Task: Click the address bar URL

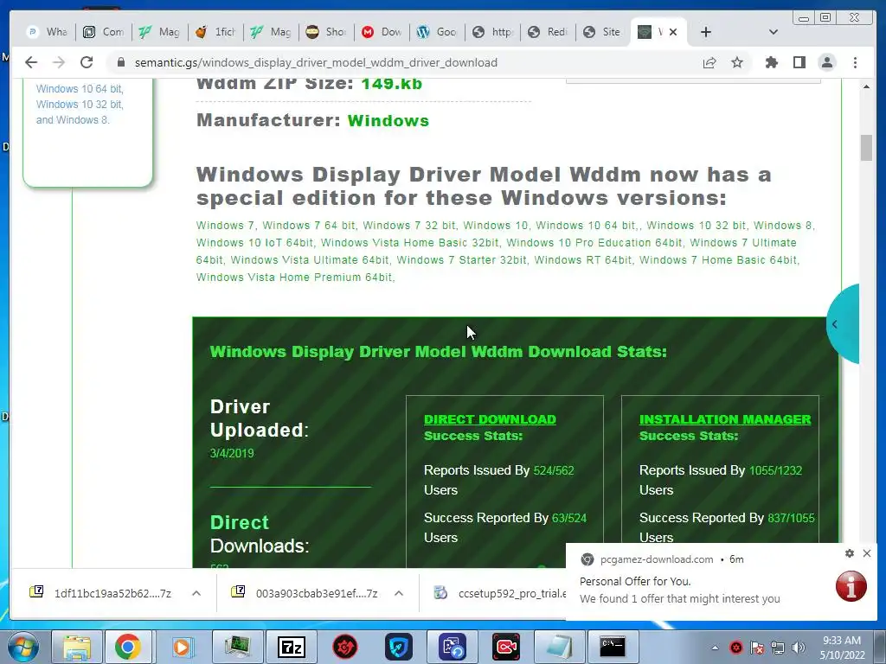Action: 316,62
